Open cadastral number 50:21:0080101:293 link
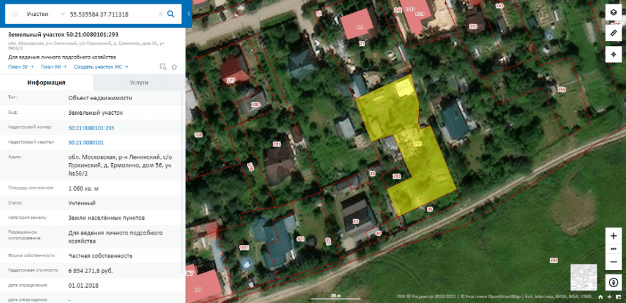Image resolution: width=626 pixels, height=303 pixels. (91, 128)
